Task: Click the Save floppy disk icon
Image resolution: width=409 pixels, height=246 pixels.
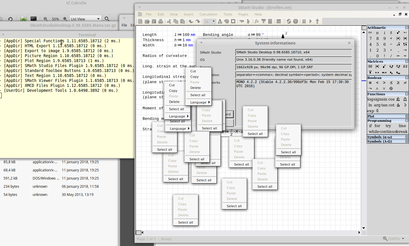Action: click(x=154, y=21)
